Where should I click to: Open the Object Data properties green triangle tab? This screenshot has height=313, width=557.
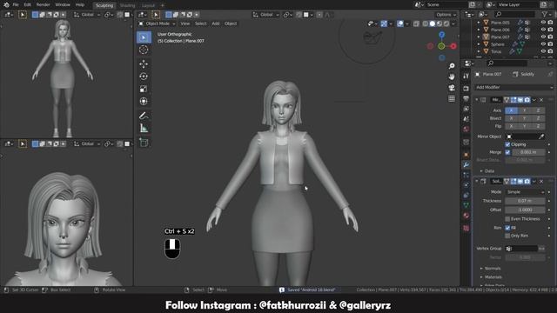coord(466,205)
